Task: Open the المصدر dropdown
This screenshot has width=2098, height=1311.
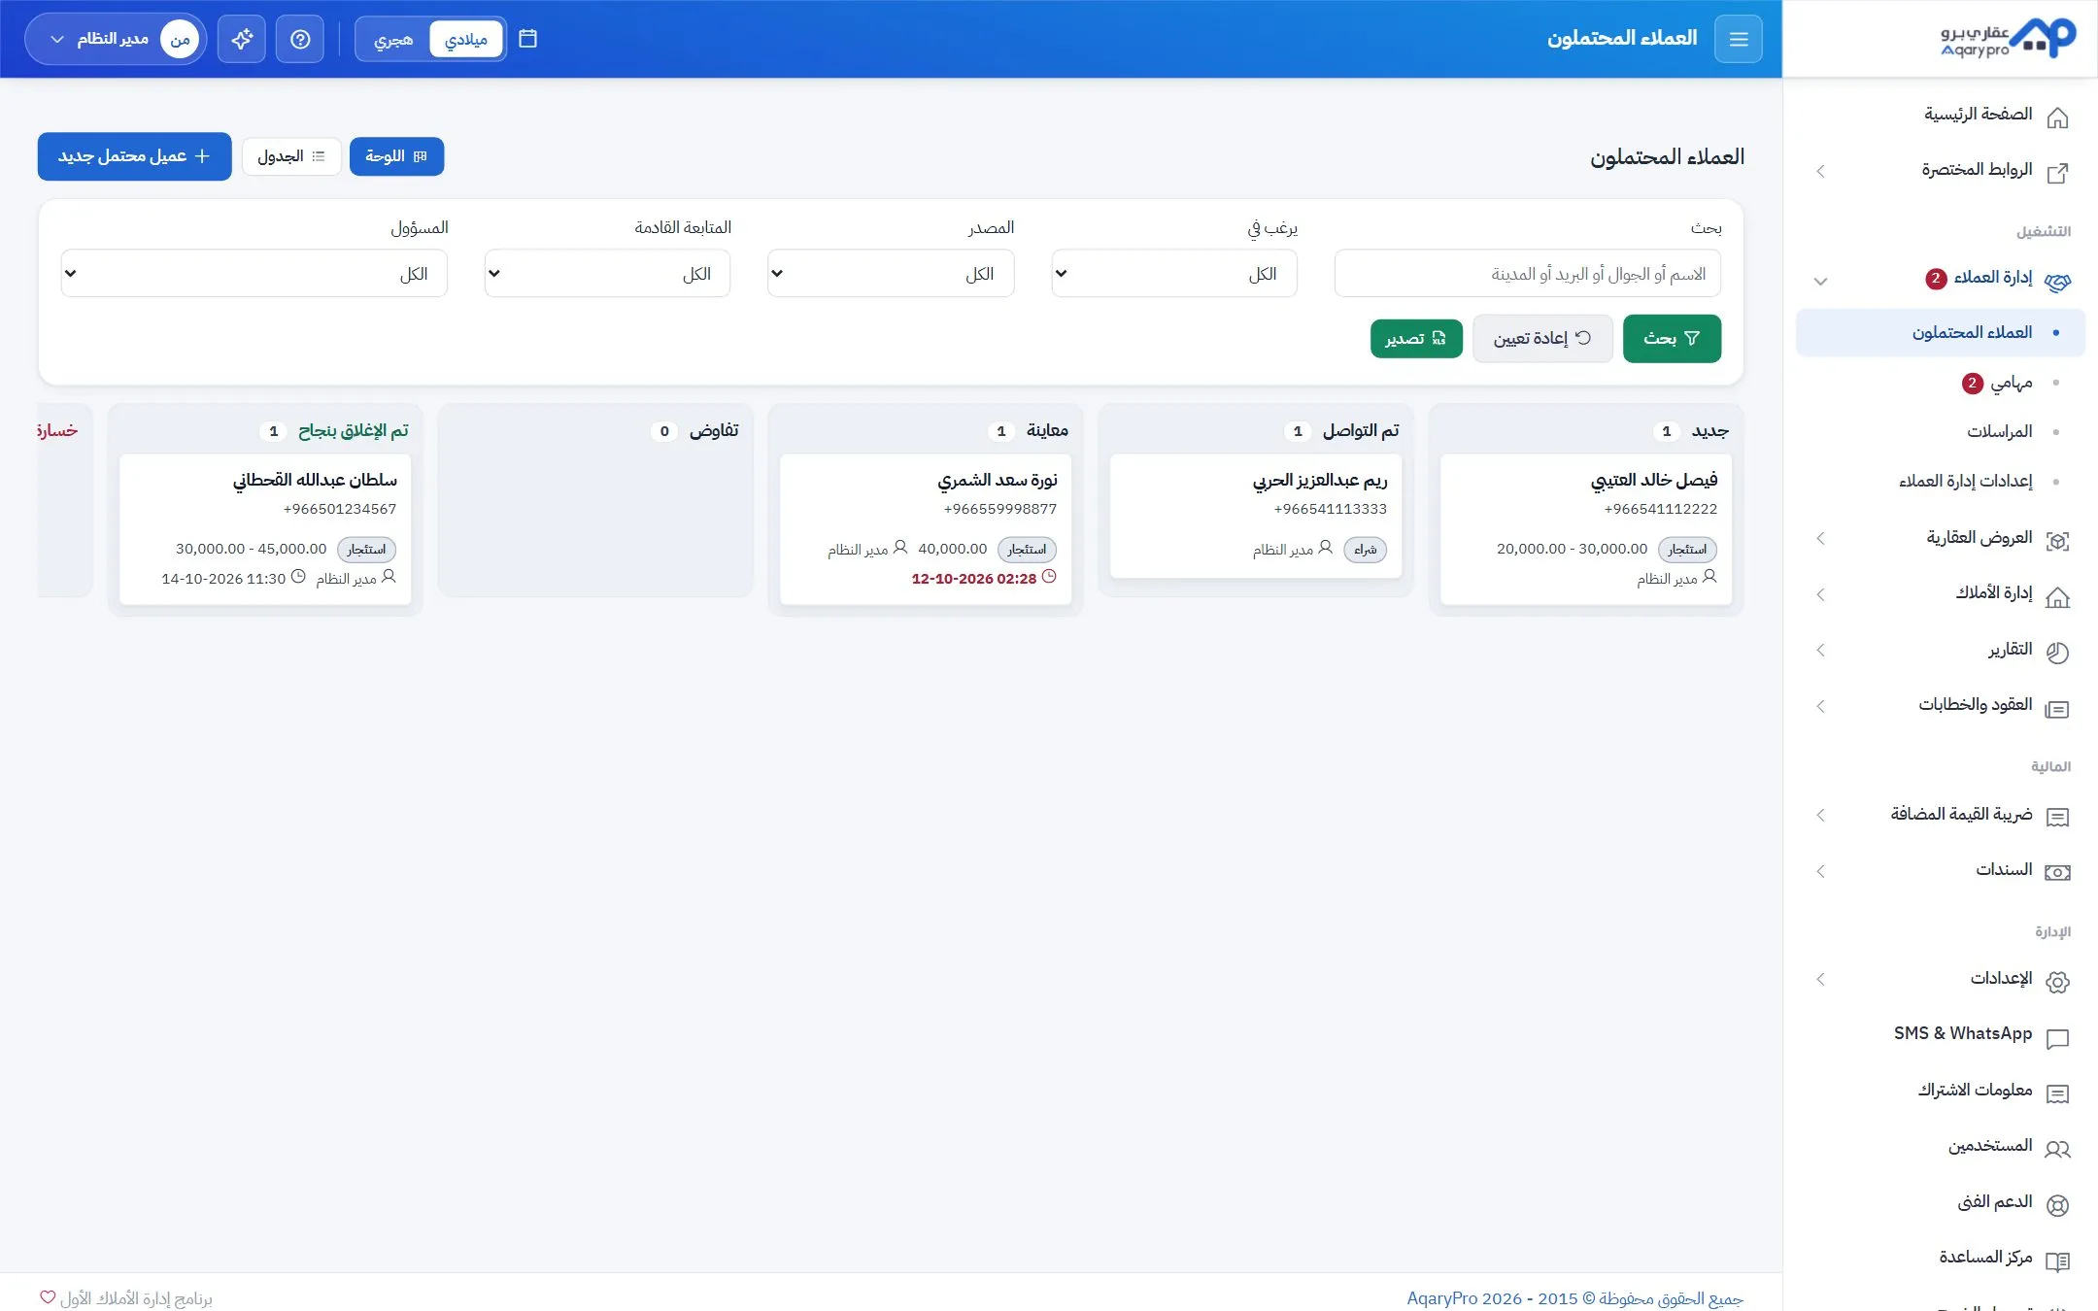Action: 891,274
